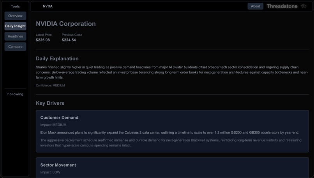
Task: Click Impact: LOW under Sector Movement
Action: 50,173
